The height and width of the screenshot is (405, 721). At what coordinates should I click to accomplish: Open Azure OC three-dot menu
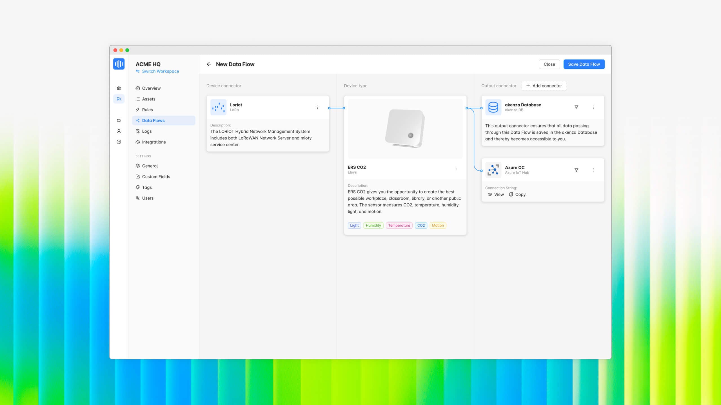click(594, 170)
